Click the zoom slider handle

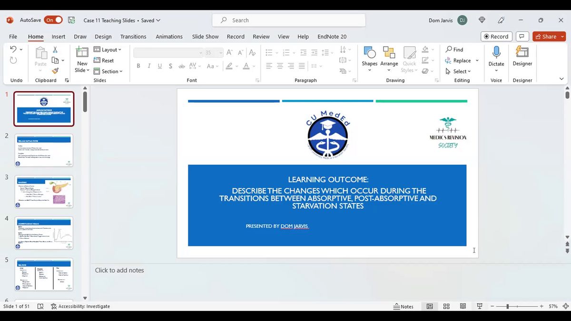pyautogui.click(x=507, y=306)
